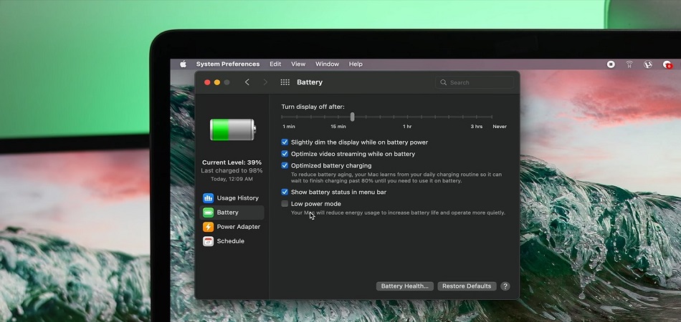Click the Turn display off slider handle
Image resolution: width=681 pixels, height=322 pixels.
(x=352, y=117)
